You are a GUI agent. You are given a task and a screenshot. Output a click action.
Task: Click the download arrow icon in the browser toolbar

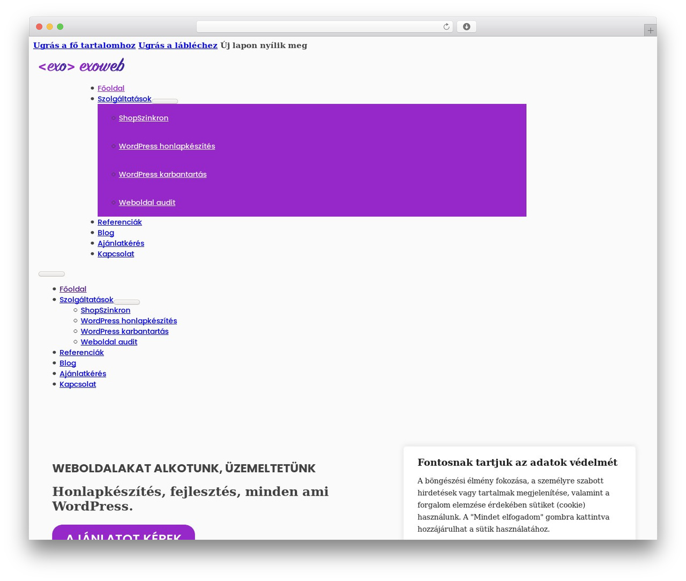466,27
